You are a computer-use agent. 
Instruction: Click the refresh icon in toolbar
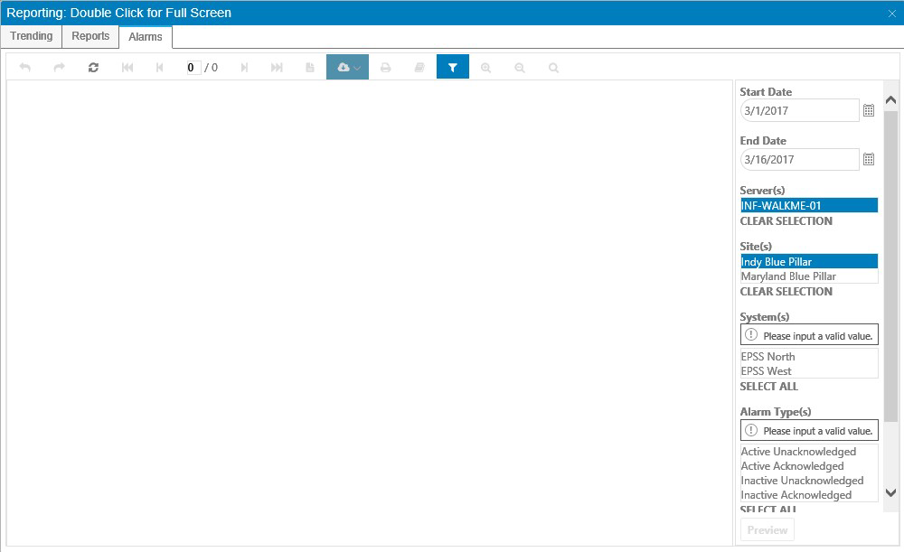point(93,68)
